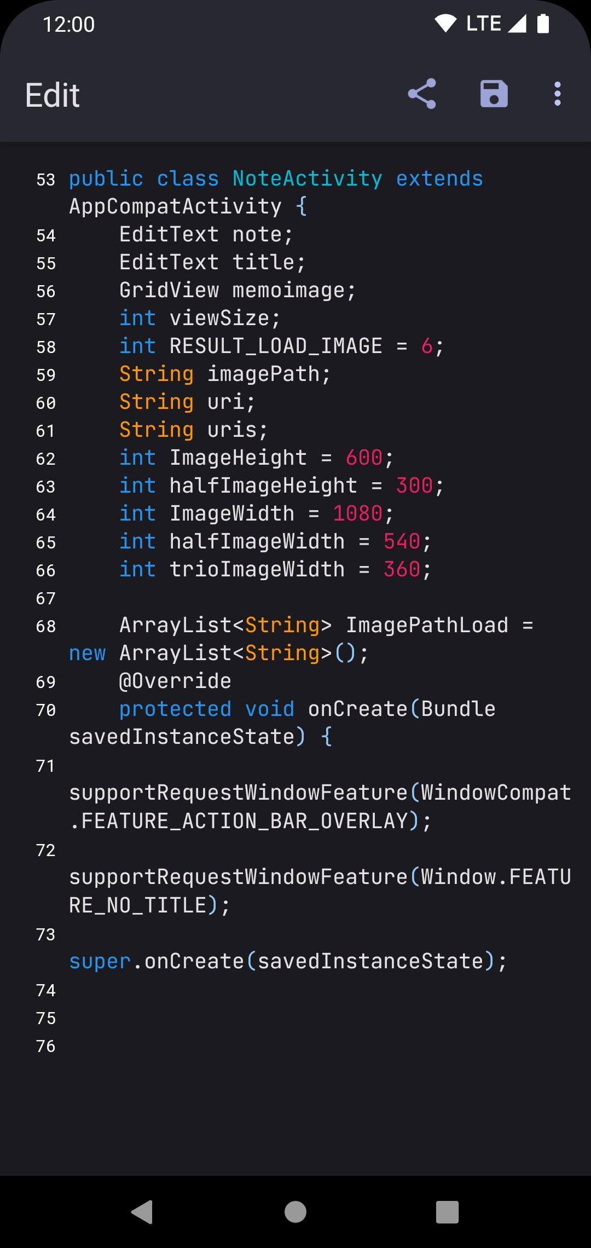Tap line number 68 in the gutter

(46, 627)
